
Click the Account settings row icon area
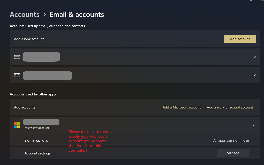tap(37, 153)
